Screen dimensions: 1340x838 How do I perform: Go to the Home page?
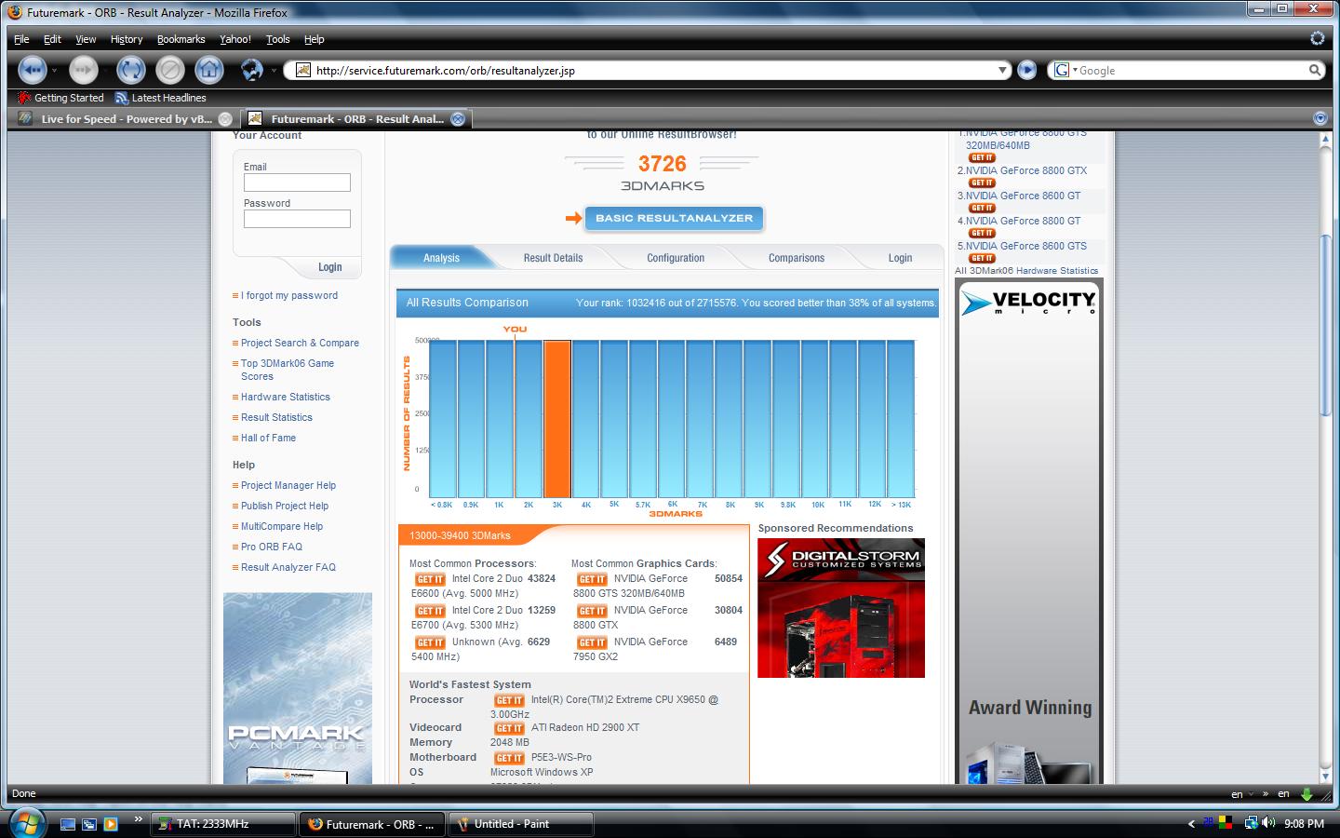(x=209, y=70)
